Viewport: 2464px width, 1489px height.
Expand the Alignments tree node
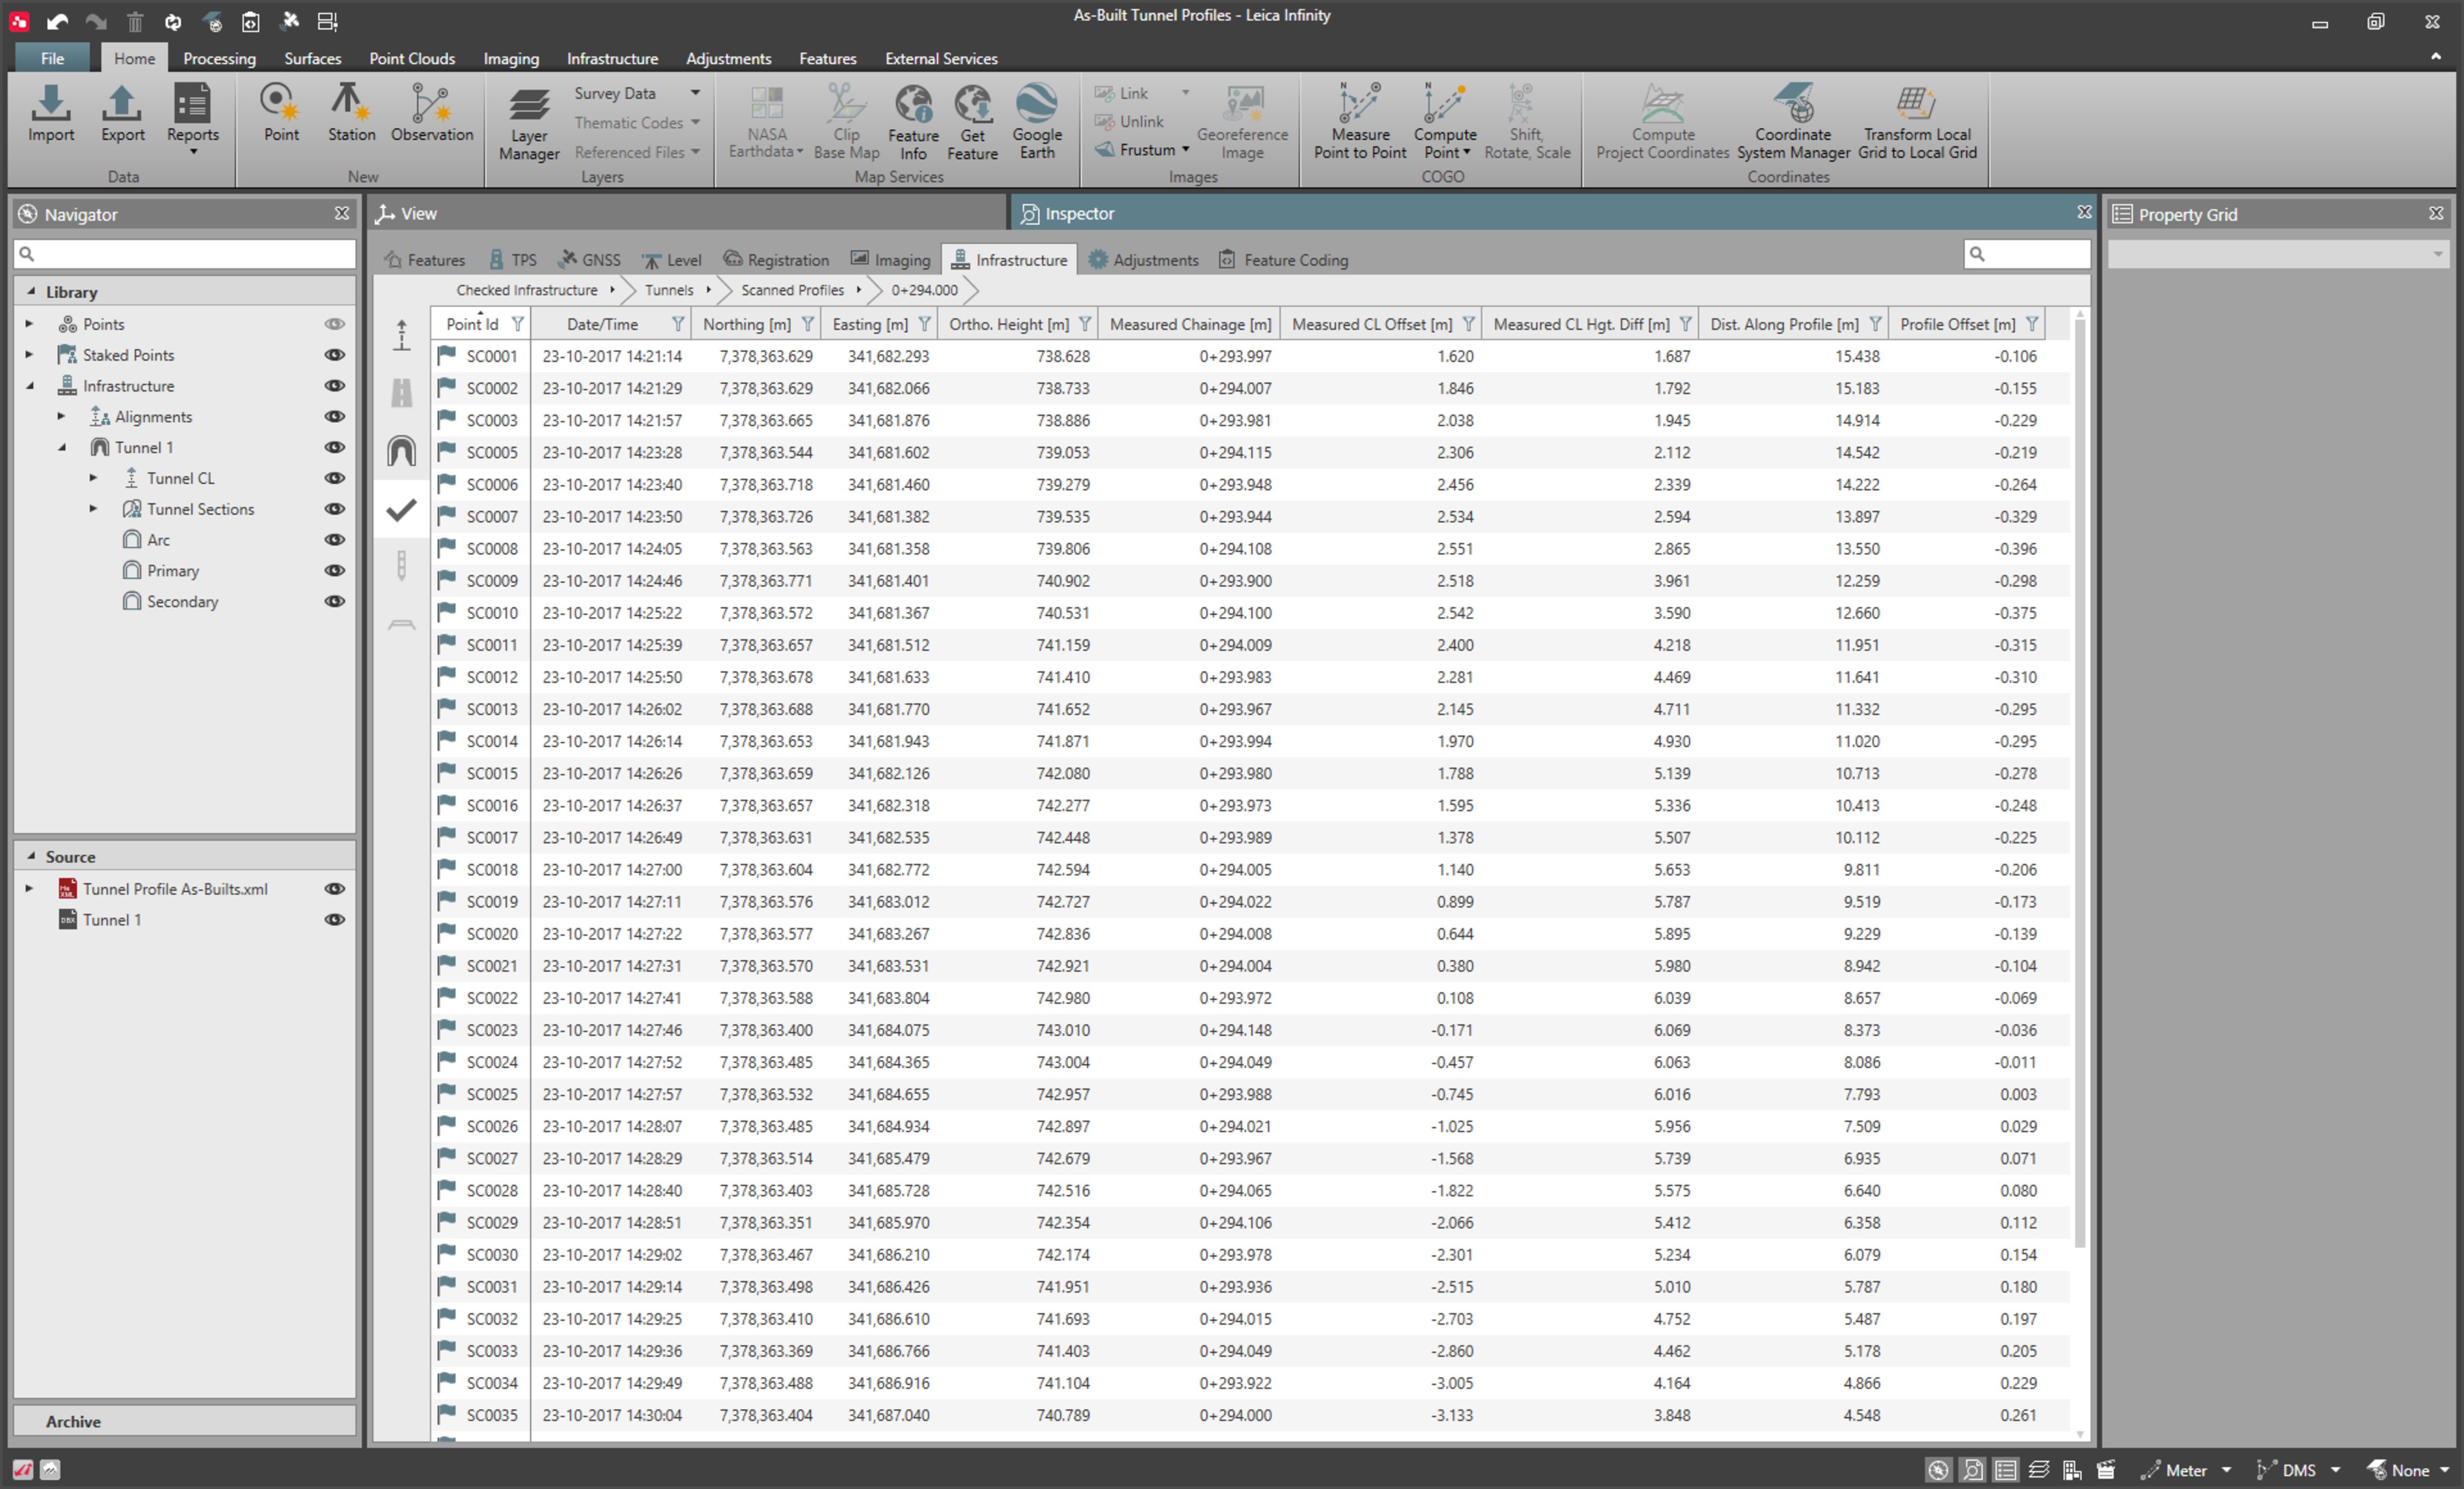tap(61, 416)
